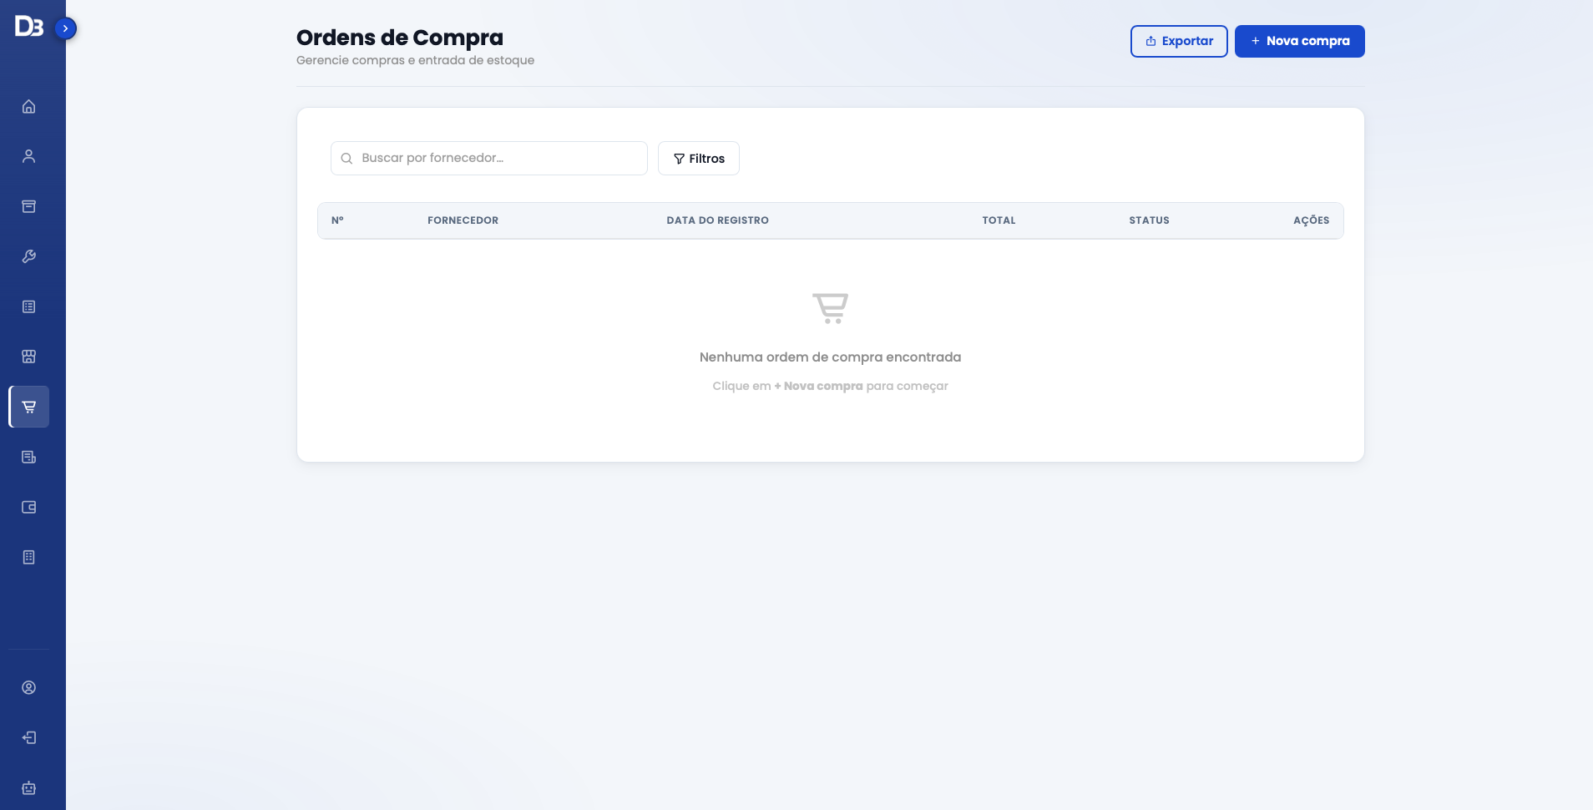Open the Filtros dropdown

click(699, 159)
